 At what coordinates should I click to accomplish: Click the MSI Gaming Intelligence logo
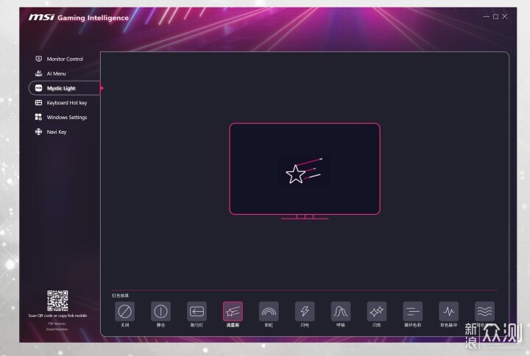point(79,17)
